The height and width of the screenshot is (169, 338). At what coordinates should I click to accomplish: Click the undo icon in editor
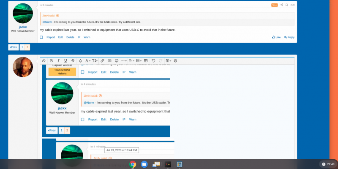153,61
